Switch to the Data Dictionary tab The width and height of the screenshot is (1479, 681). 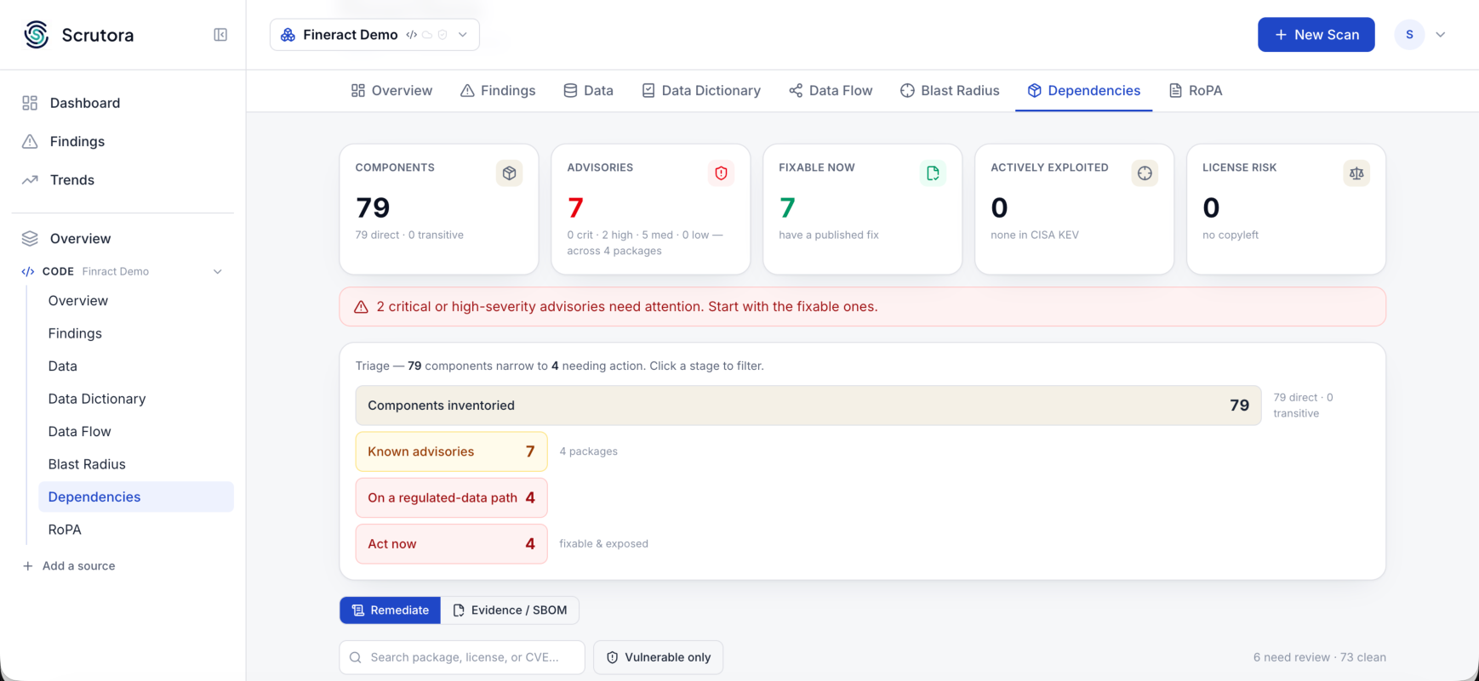(701, 91)
